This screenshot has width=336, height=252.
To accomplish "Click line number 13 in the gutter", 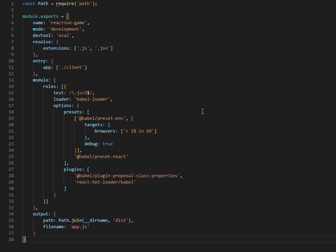I will [x=11, y=80].
